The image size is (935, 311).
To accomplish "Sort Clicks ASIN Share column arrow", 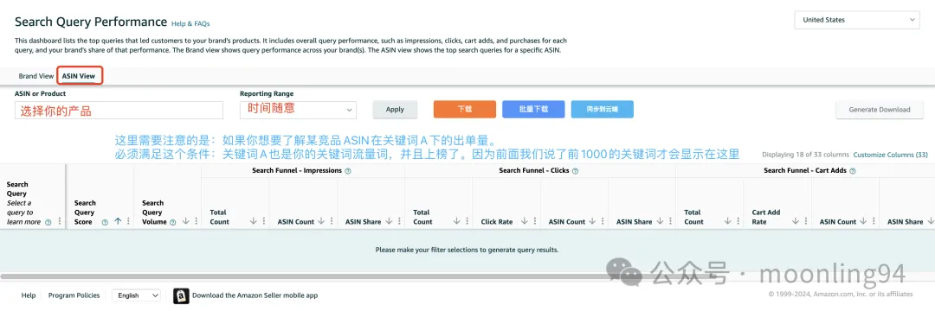I will pyautogui.click(x=660, y=221).
